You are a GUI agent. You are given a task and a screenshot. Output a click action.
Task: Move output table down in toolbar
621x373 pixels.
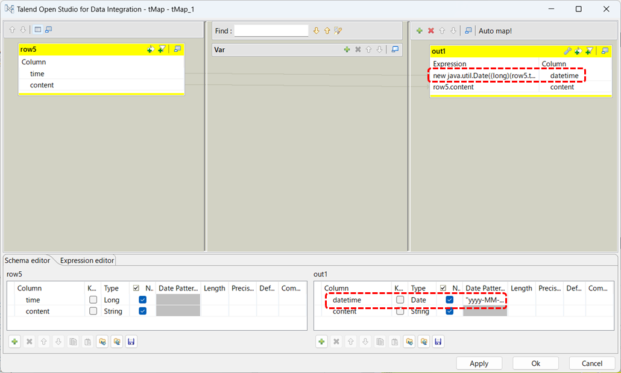[453, 31]
